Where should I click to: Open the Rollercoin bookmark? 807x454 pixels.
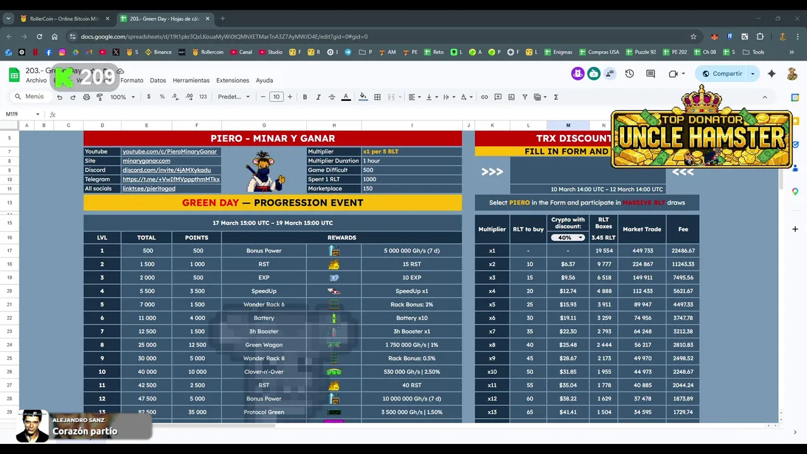pos(207,52)
